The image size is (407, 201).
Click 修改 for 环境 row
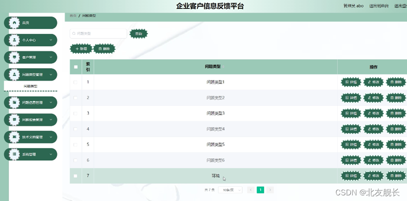tap(374, 176)
